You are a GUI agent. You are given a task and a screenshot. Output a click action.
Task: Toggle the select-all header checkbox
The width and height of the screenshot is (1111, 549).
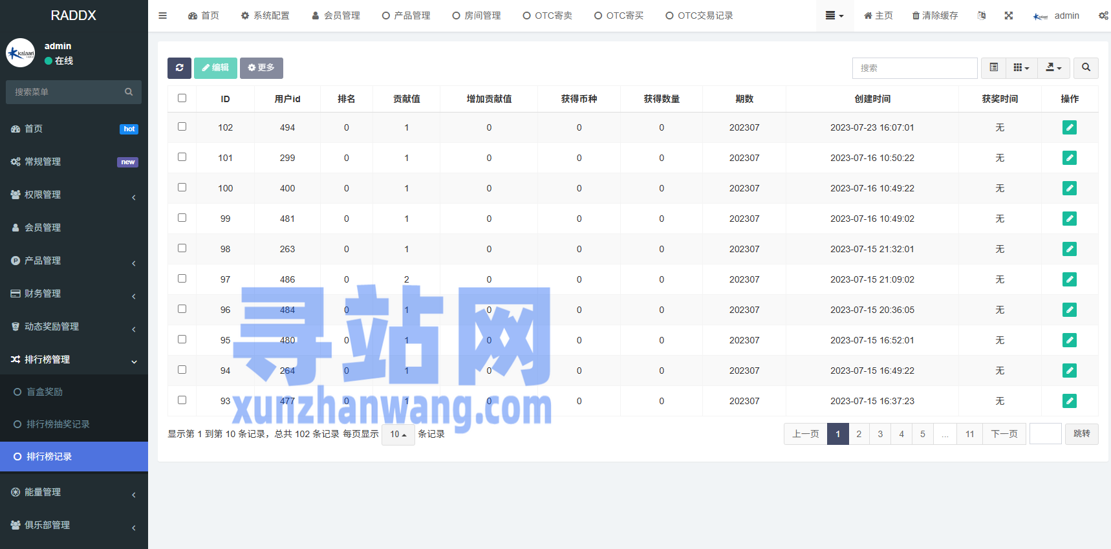pyautogui.click(x=182, y=98)
